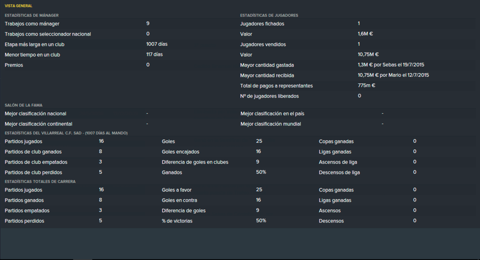Select the Partidos de club ganados row
The width and height of the screenshot is (480, 260).
tap(80, 152)
